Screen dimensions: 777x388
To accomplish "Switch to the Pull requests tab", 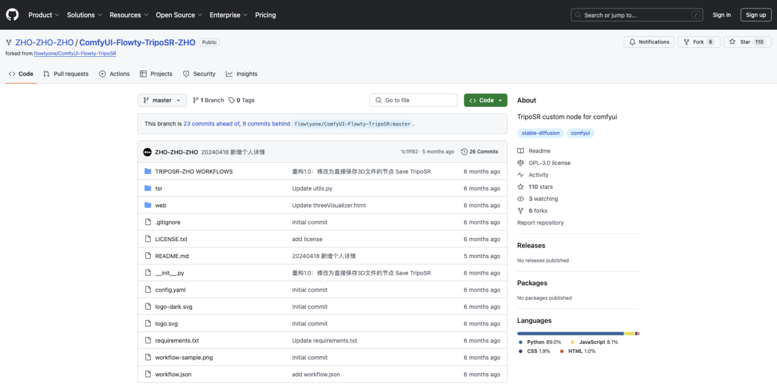I will click(x=65, y=74).
